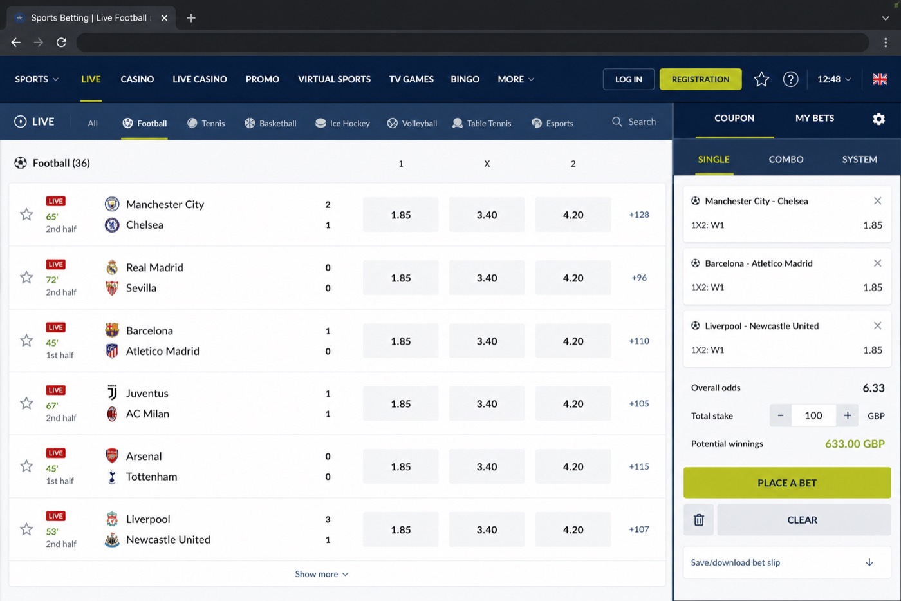
Task: Expand the MORE navigation dropdown
Action: tap(516, 79)
